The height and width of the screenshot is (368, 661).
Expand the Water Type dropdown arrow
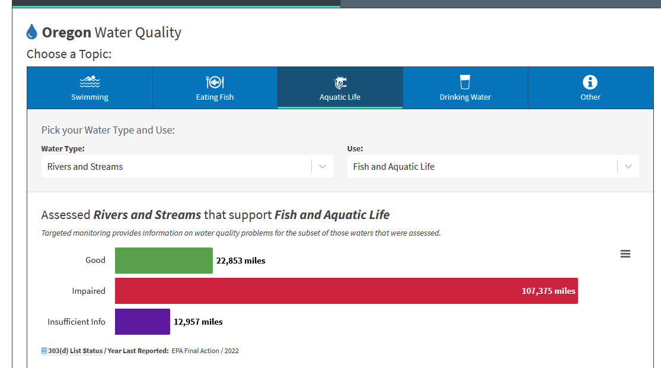click(322, 167)
